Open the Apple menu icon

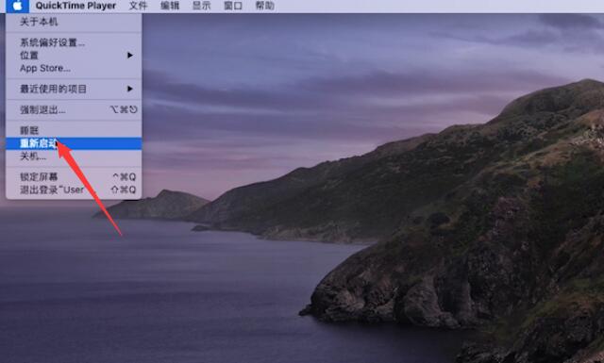pos(17,6)
